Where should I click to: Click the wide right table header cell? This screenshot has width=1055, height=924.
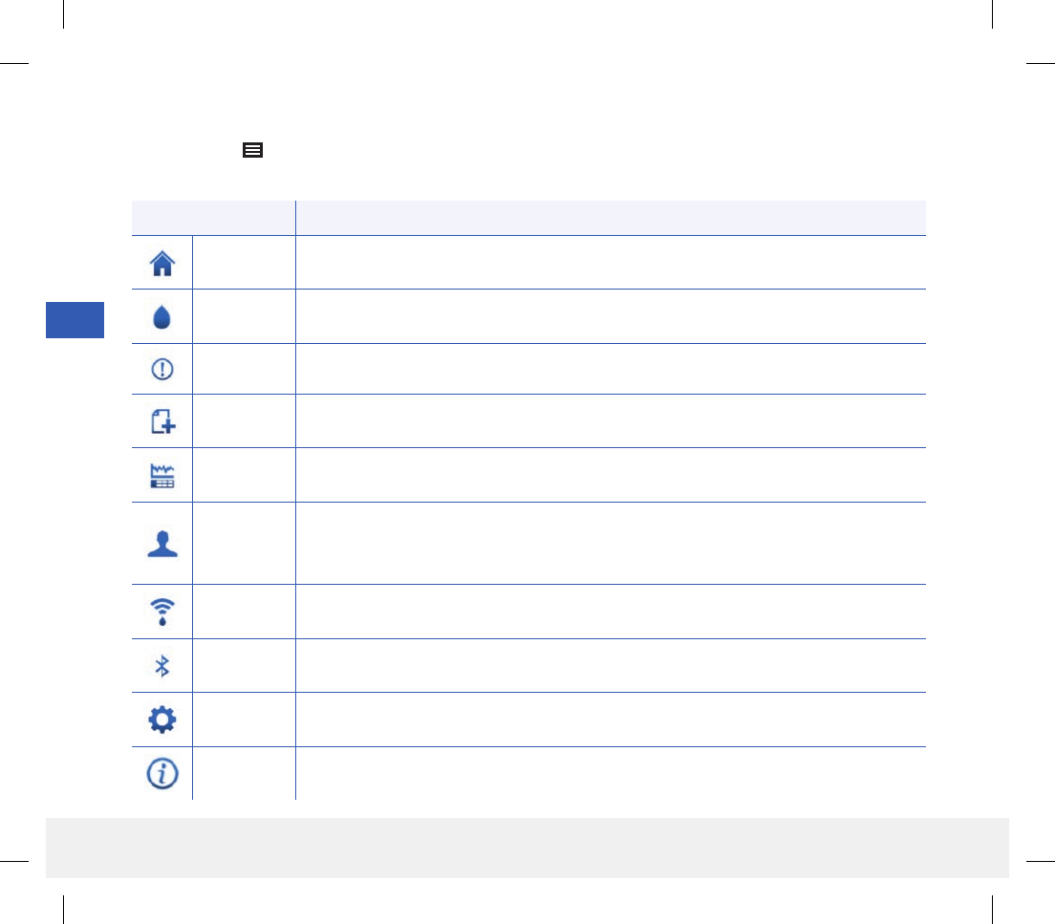point(610,218)
